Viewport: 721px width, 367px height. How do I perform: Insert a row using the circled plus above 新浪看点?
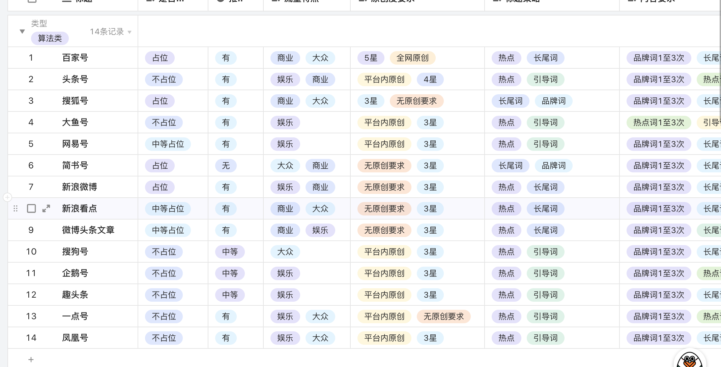point(7,197)
